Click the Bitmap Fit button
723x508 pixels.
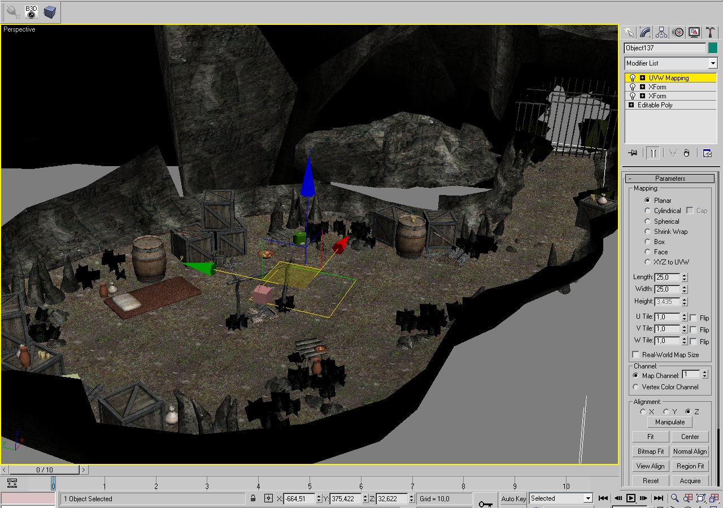[651, 451]
